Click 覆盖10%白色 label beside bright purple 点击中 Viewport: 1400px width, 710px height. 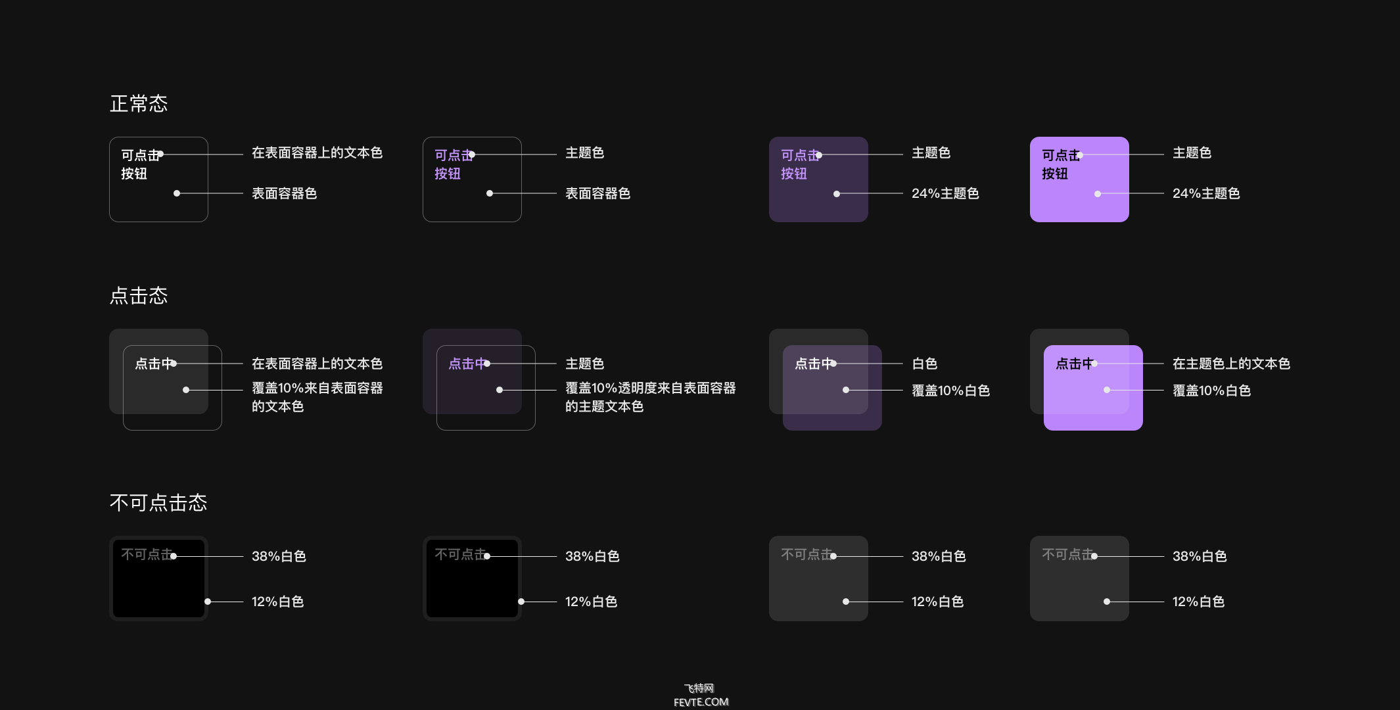tap(1211, 390)
